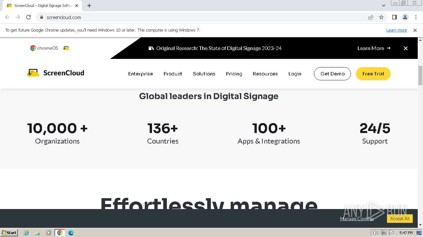Open the Windows Start menu
Image resolution: width=423 pixels, height=237 pixels.
point(9,232)
